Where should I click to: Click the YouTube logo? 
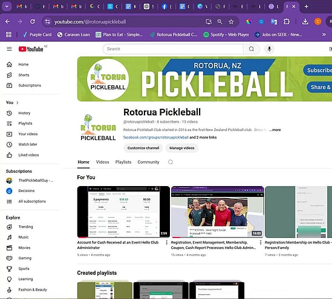31,49
